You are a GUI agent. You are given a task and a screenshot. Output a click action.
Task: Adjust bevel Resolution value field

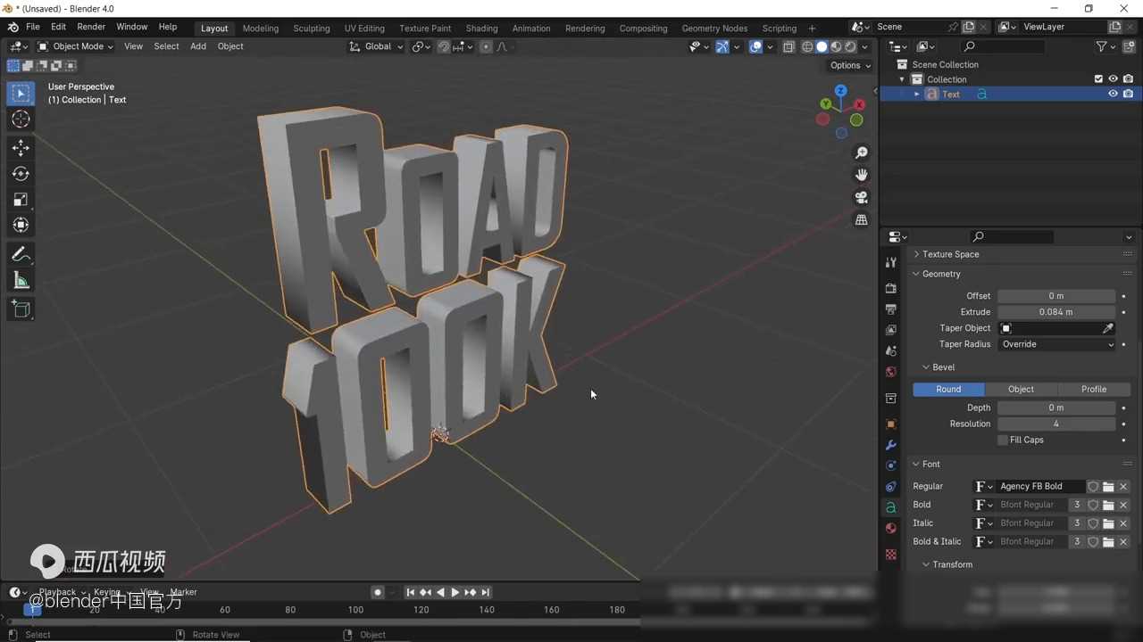[x=1056, y=424]
